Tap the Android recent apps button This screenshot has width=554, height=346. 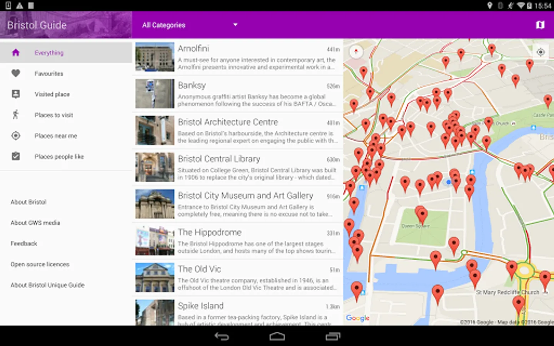(x=333, y=336)
